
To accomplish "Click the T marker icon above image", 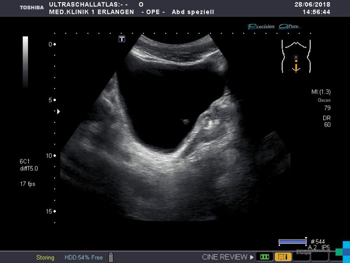I will [x=122, y=39].
